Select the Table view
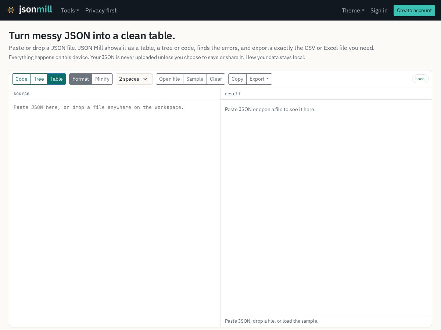The image size is (441, 330). [57, 79]
